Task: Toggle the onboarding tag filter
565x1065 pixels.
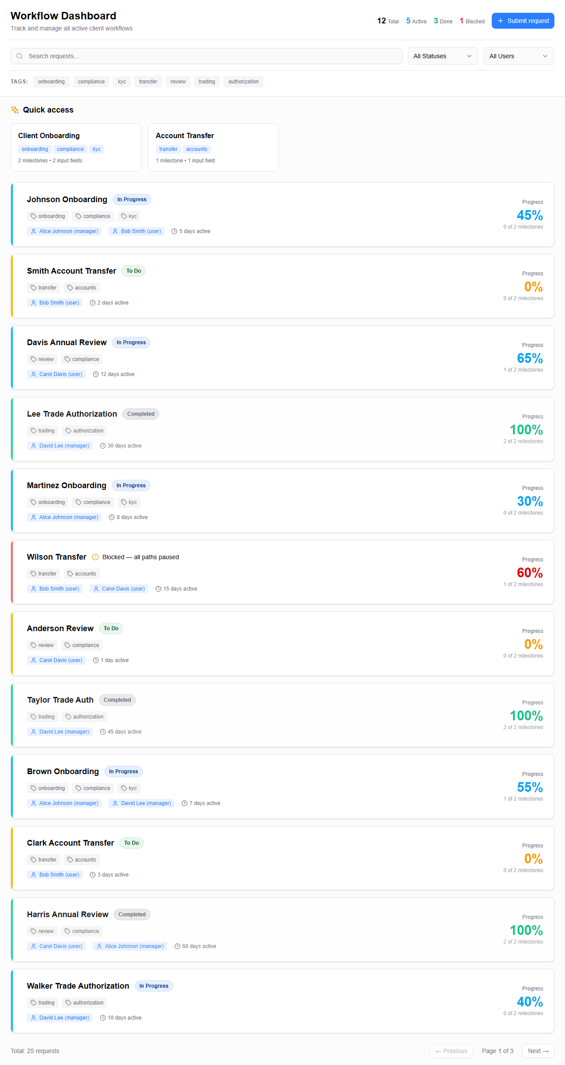Action: (x=51, y=82)
